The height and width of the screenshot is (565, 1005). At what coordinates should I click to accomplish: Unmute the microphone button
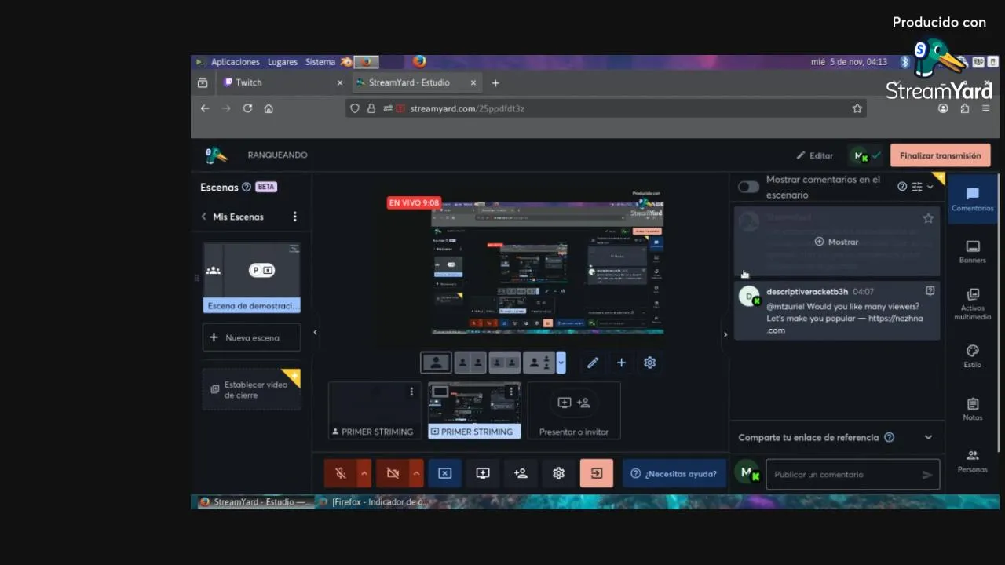click(x=341, y=473)
